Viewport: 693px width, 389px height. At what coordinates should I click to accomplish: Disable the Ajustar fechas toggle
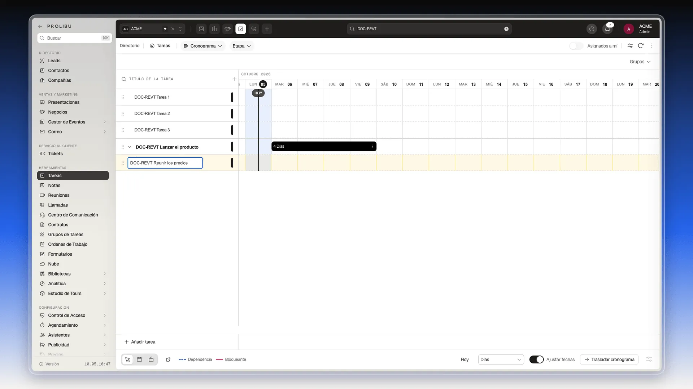pyautogui.click(x=536, y=359)
